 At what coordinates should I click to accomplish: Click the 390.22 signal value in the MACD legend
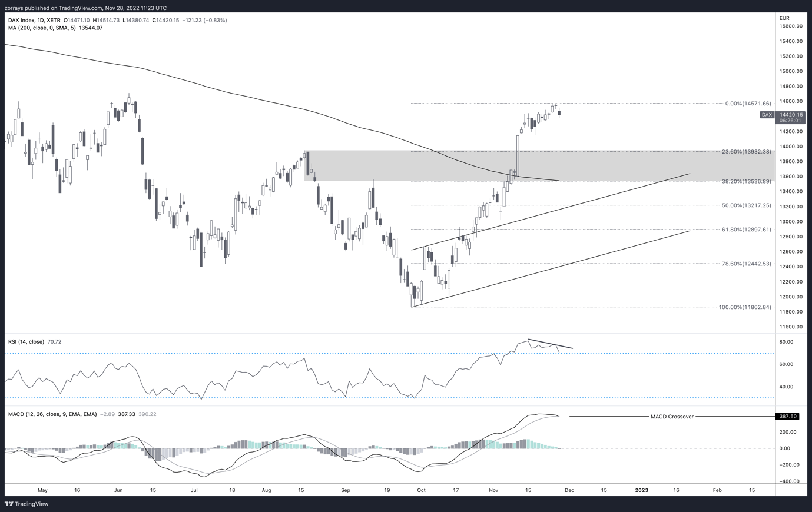147,414
